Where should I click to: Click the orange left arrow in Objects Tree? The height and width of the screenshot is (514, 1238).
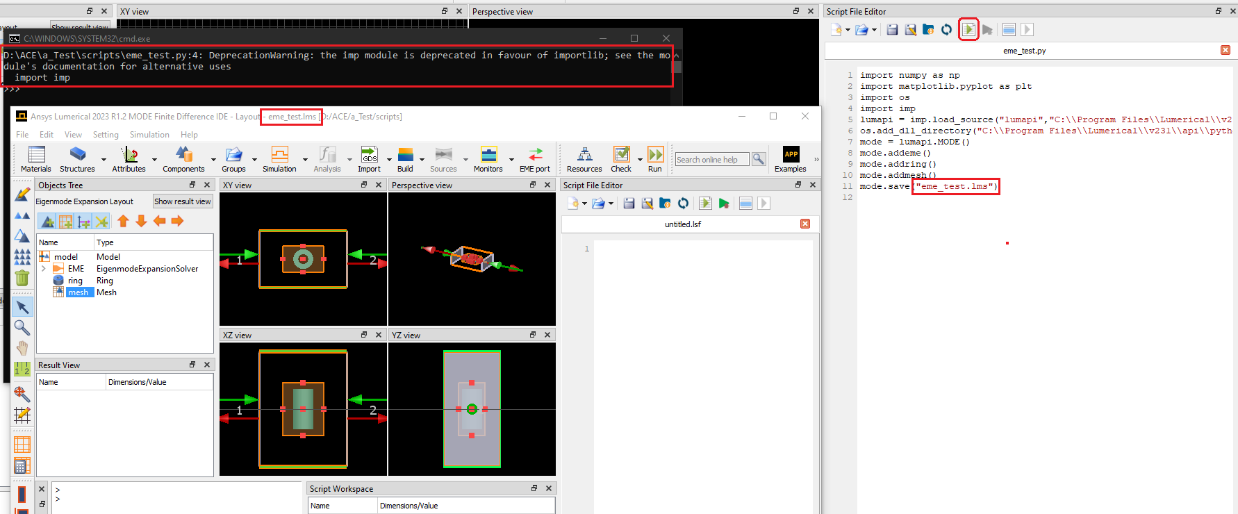pyautogui.click(x=160, y=221)
